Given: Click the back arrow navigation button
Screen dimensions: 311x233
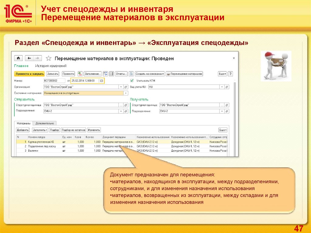Looking at the screenshot, I should tap(29, 58).
